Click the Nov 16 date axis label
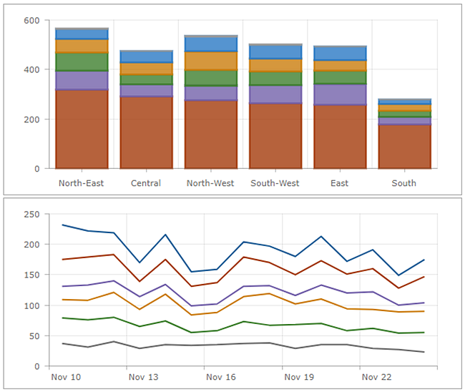The width and height of the screenshot is (465, 392). 220,377
